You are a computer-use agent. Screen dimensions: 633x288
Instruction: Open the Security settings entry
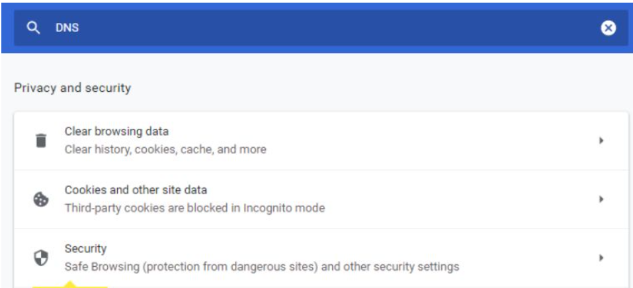tap(85, 249)
